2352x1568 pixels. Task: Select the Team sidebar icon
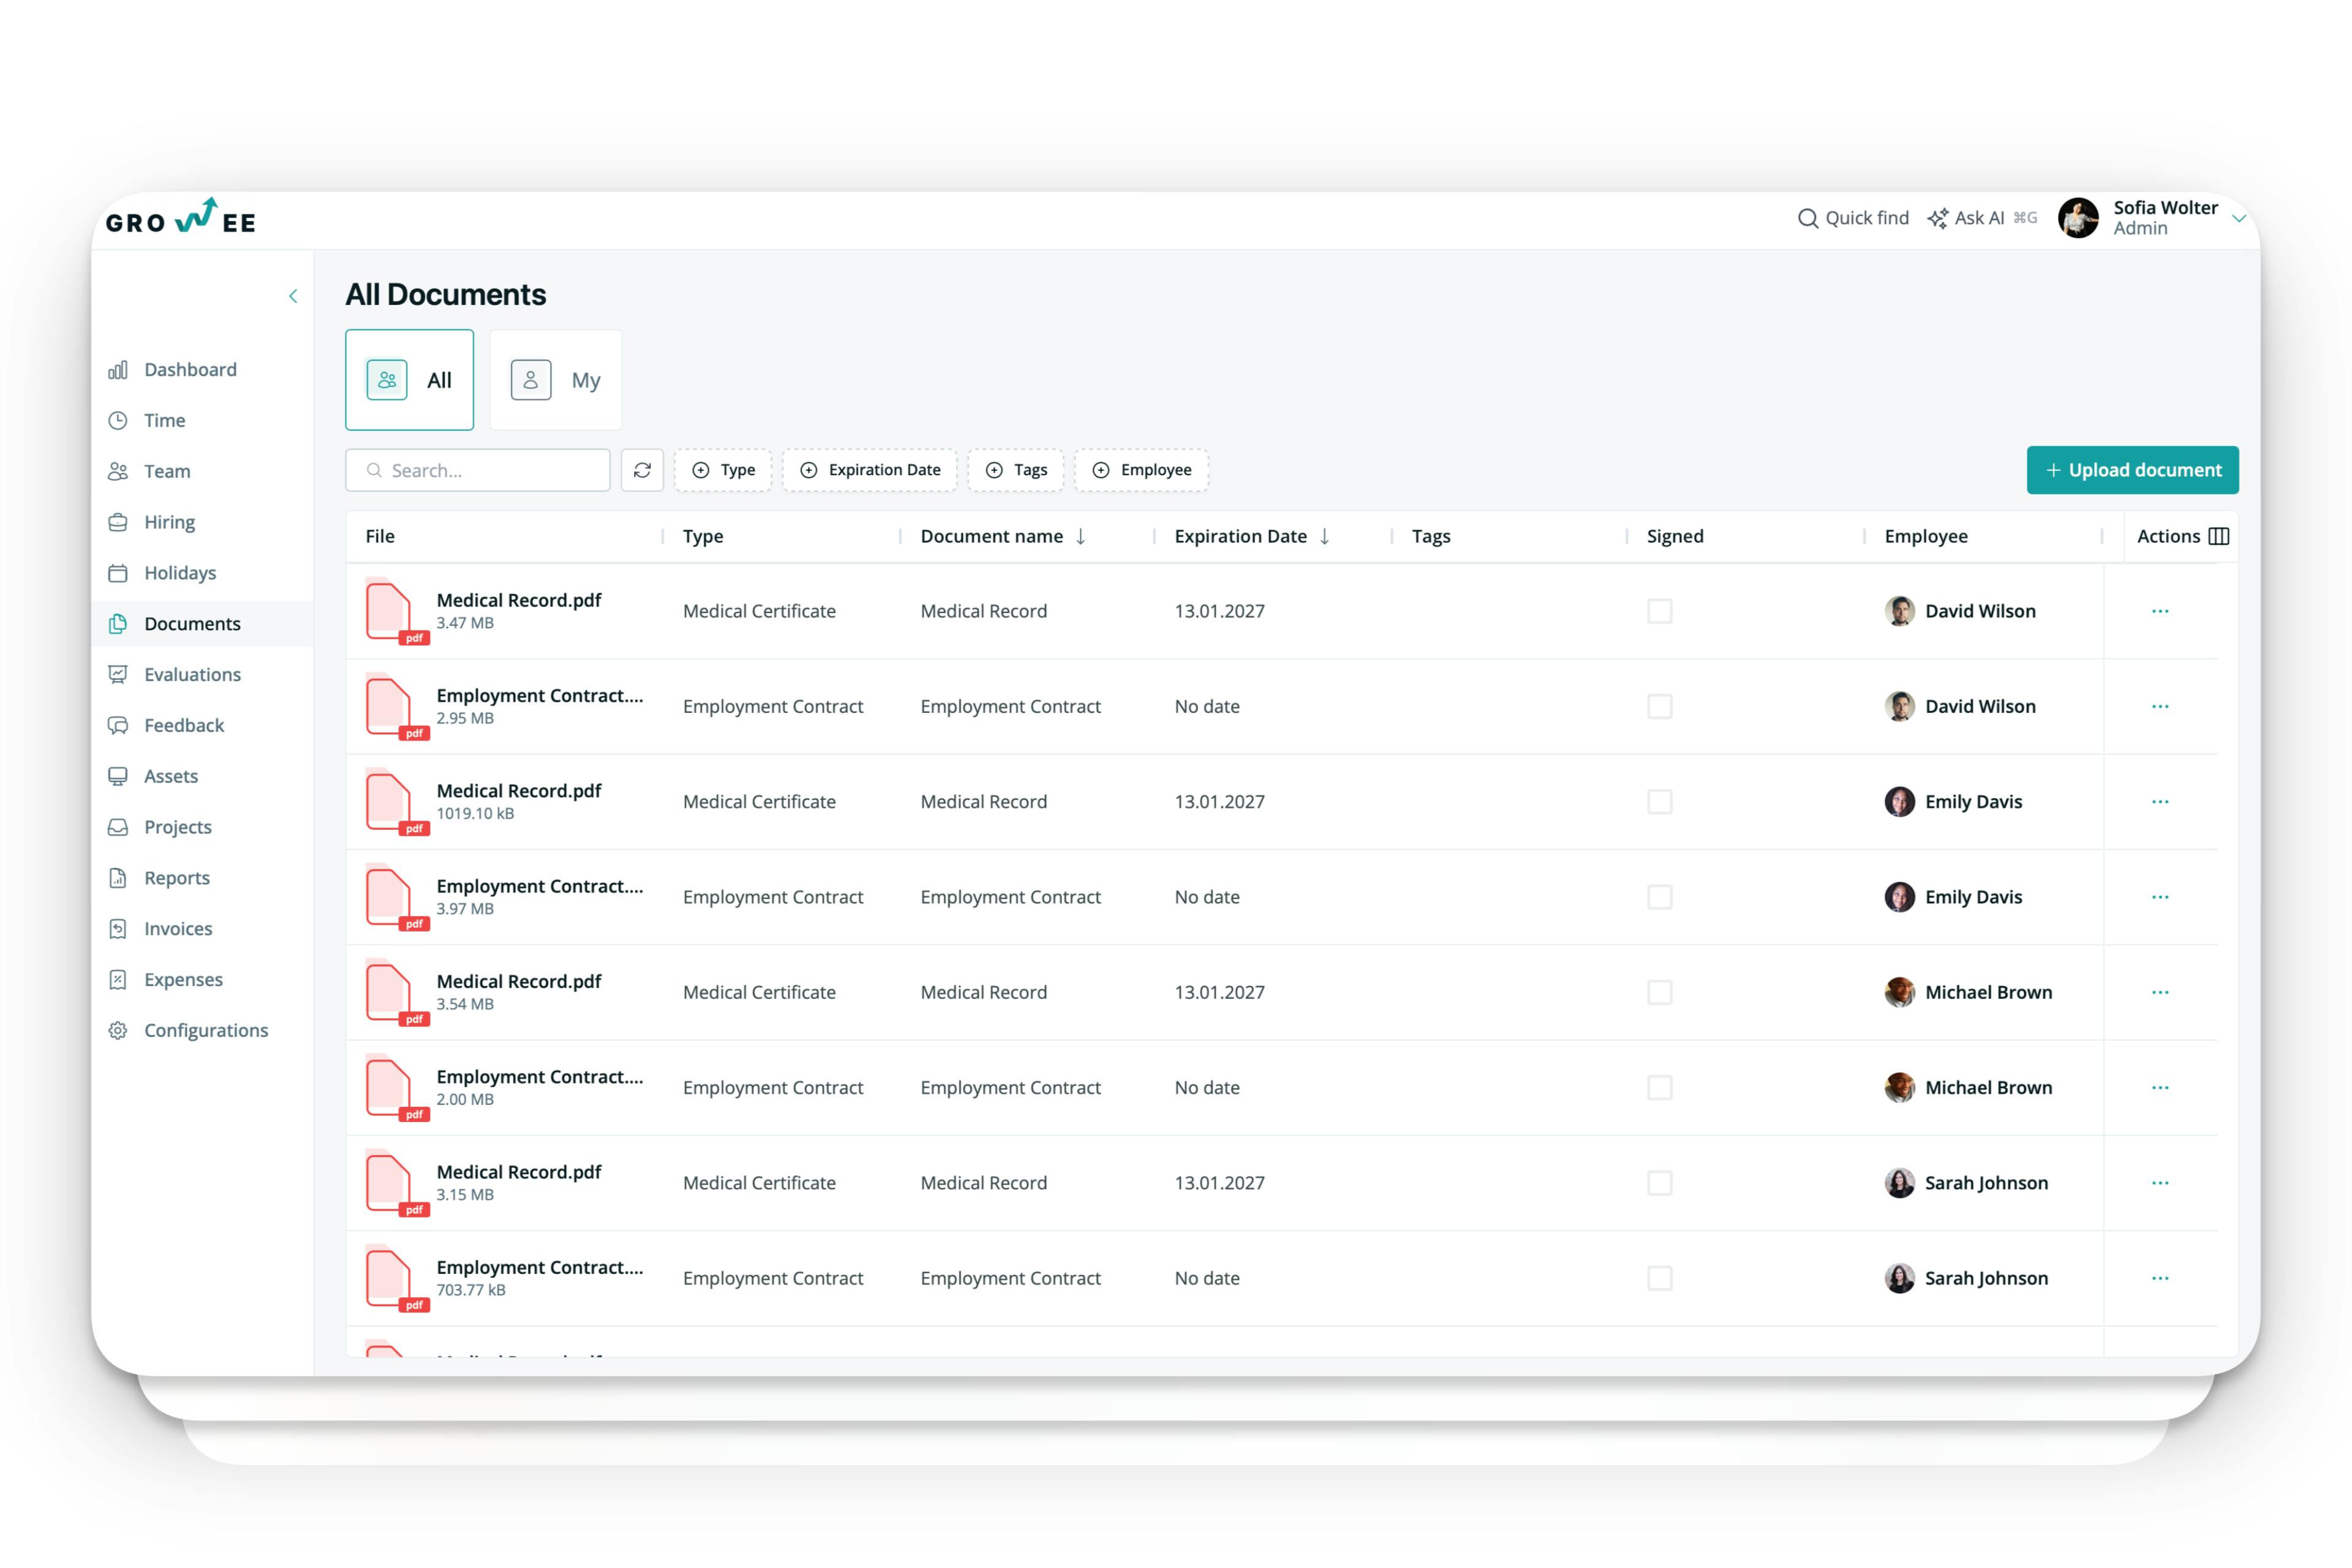click(x=118, y=471)
